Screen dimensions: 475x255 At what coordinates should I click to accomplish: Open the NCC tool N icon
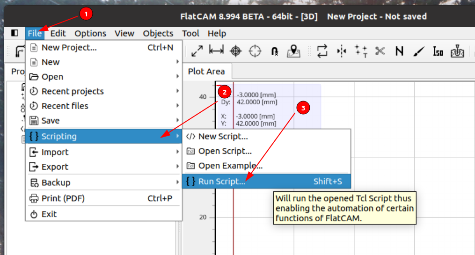(x=399, y=51)
